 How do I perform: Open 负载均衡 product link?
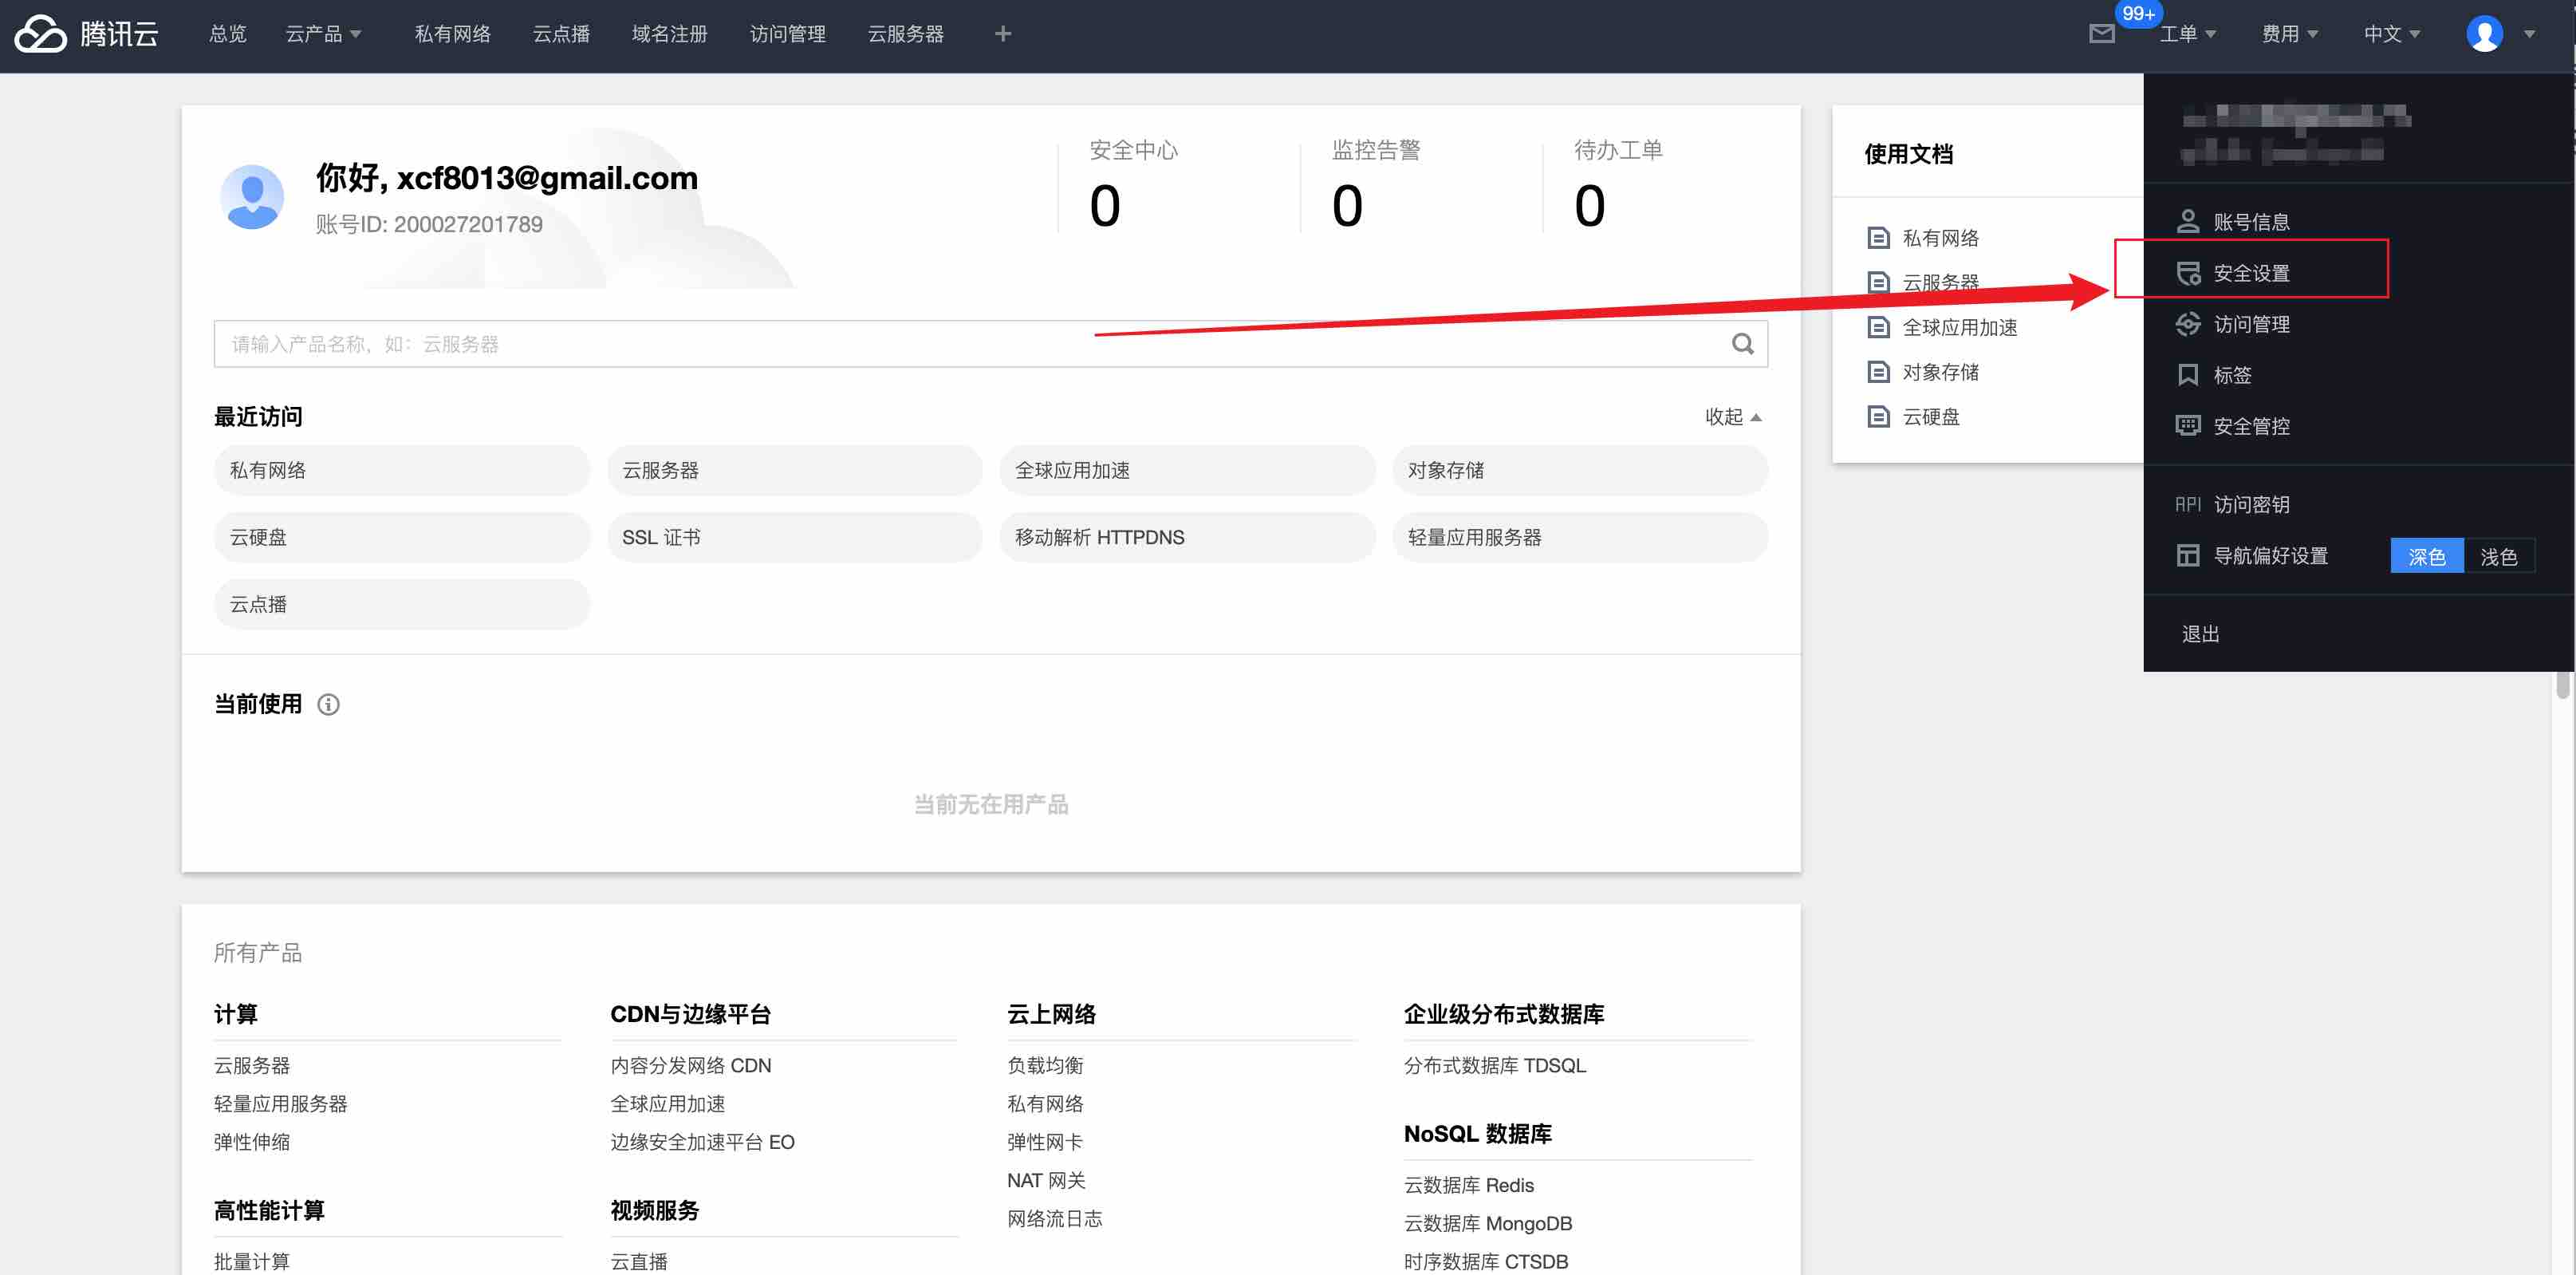tap(1045, 1066)
